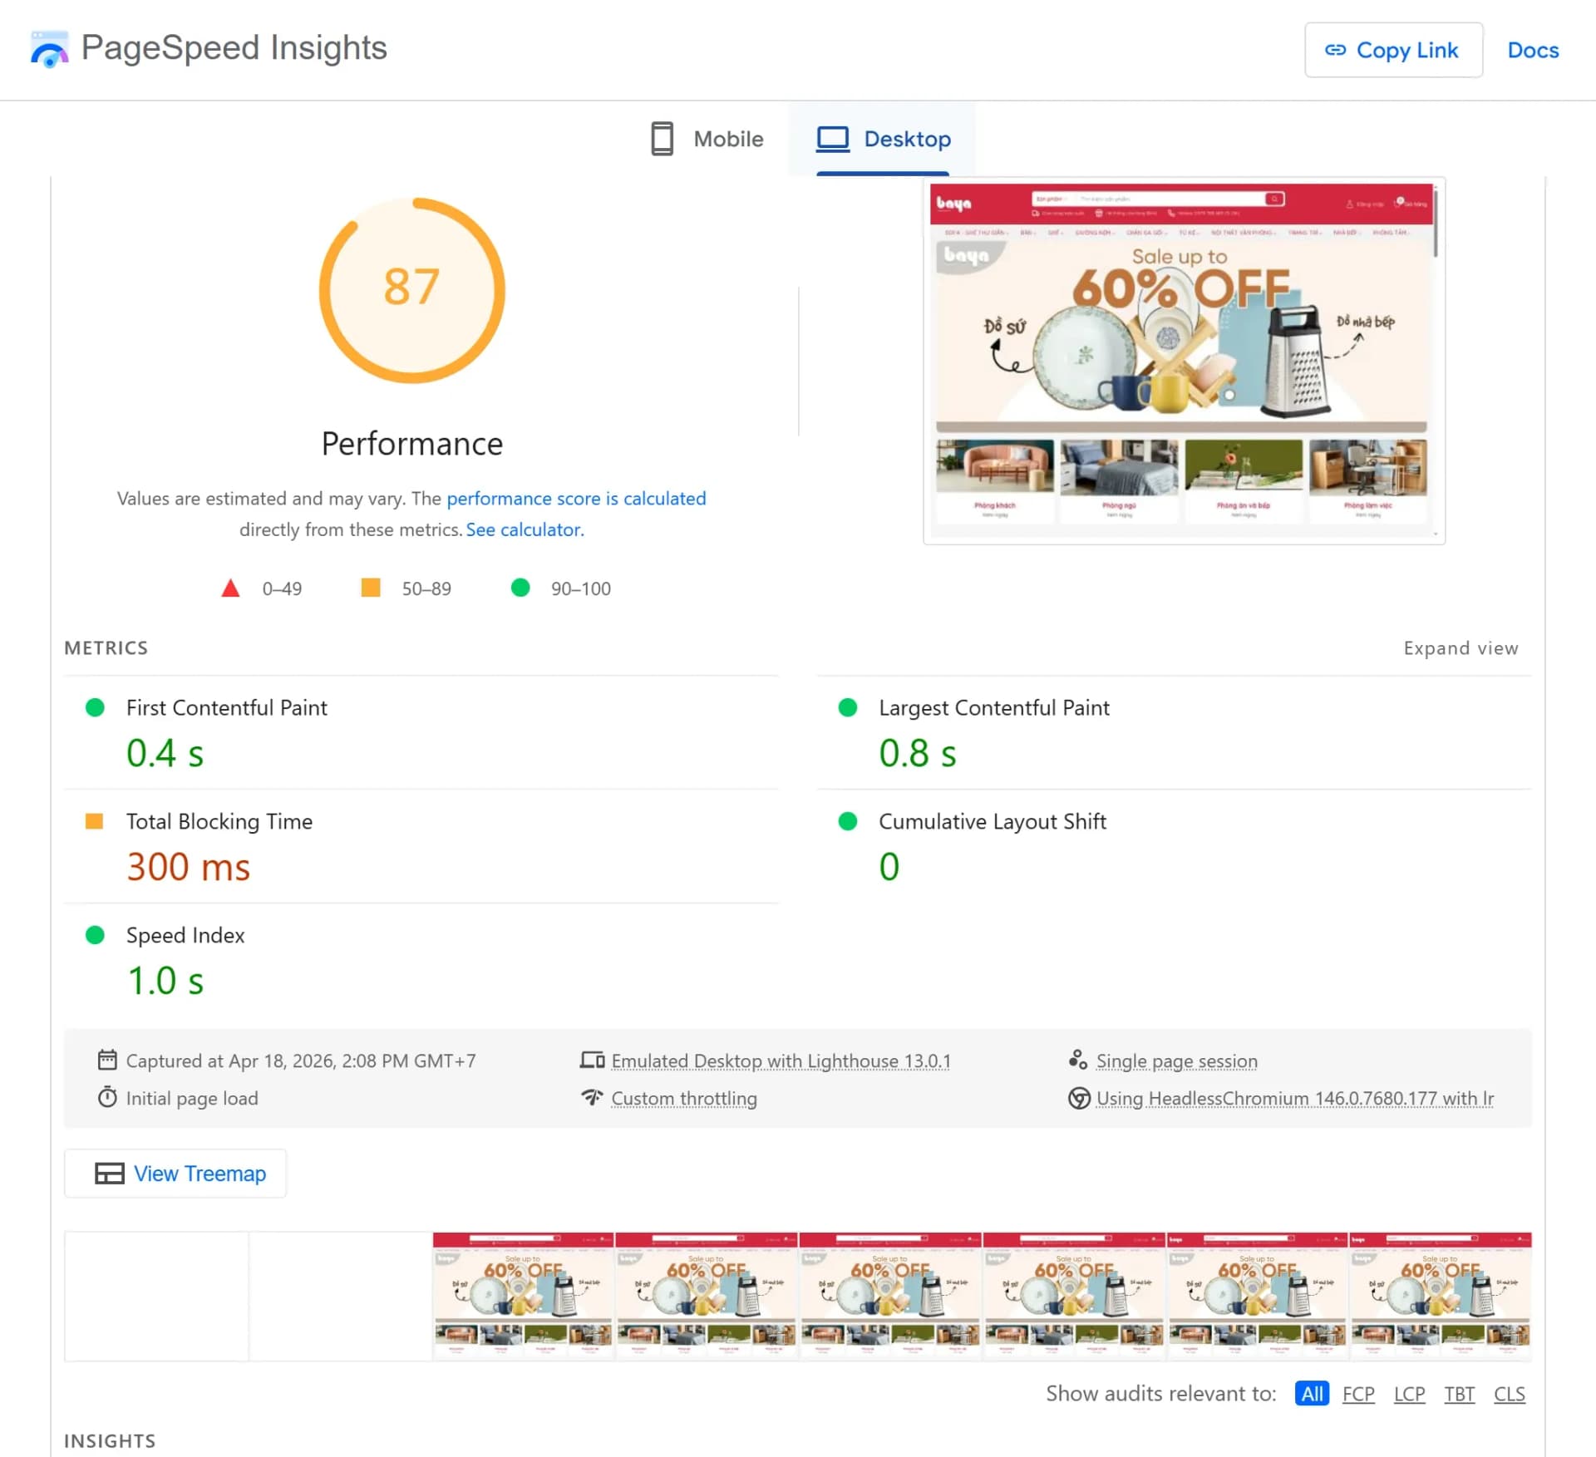
Task: Click the throttling signal icon
Action: pos(592,1097)
